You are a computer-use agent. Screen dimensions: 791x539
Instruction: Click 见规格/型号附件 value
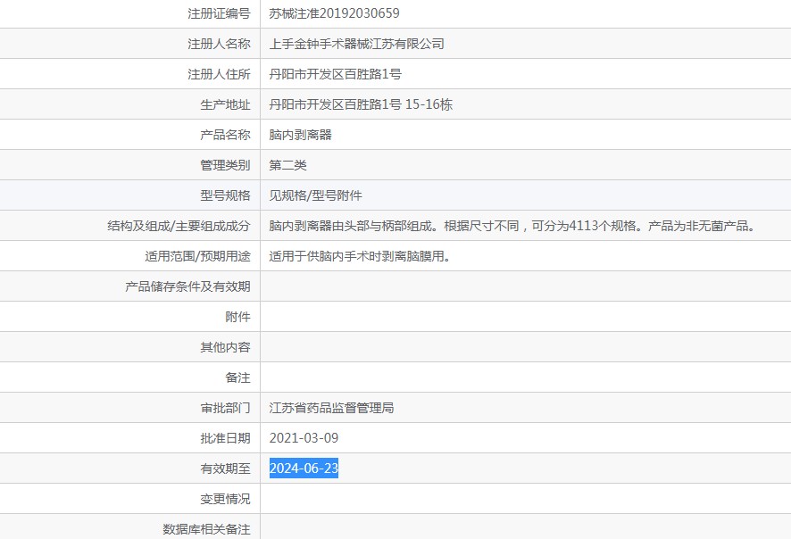point(315,195)
